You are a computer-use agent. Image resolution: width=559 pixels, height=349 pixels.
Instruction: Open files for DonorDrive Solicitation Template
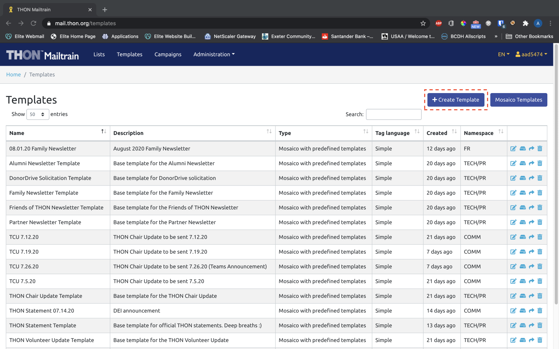523,178
